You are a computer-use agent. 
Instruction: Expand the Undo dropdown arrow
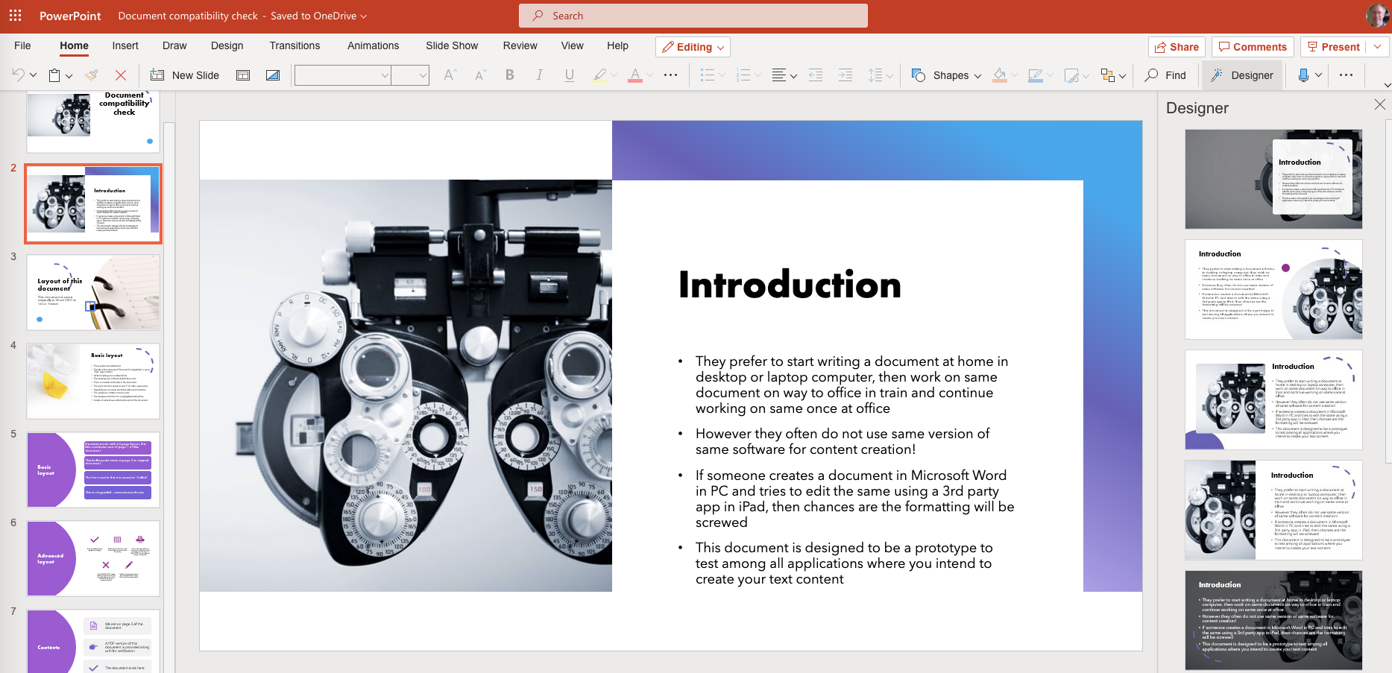point(33,75)
